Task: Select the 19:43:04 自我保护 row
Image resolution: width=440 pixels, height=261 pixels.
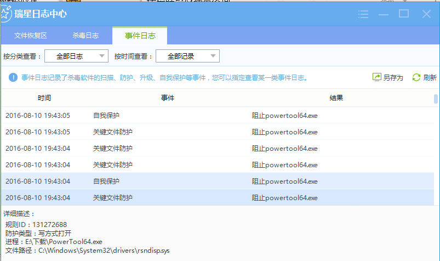Action: point(218,181)
